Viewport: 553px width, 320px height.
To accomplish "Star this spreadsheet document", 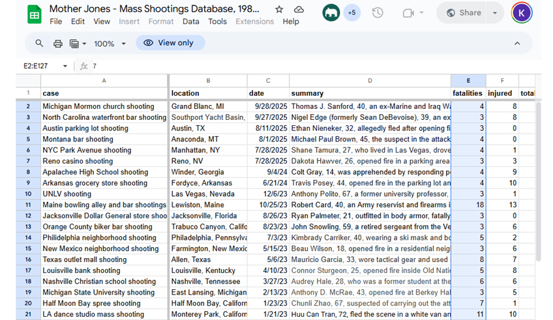I will (279, 10).
